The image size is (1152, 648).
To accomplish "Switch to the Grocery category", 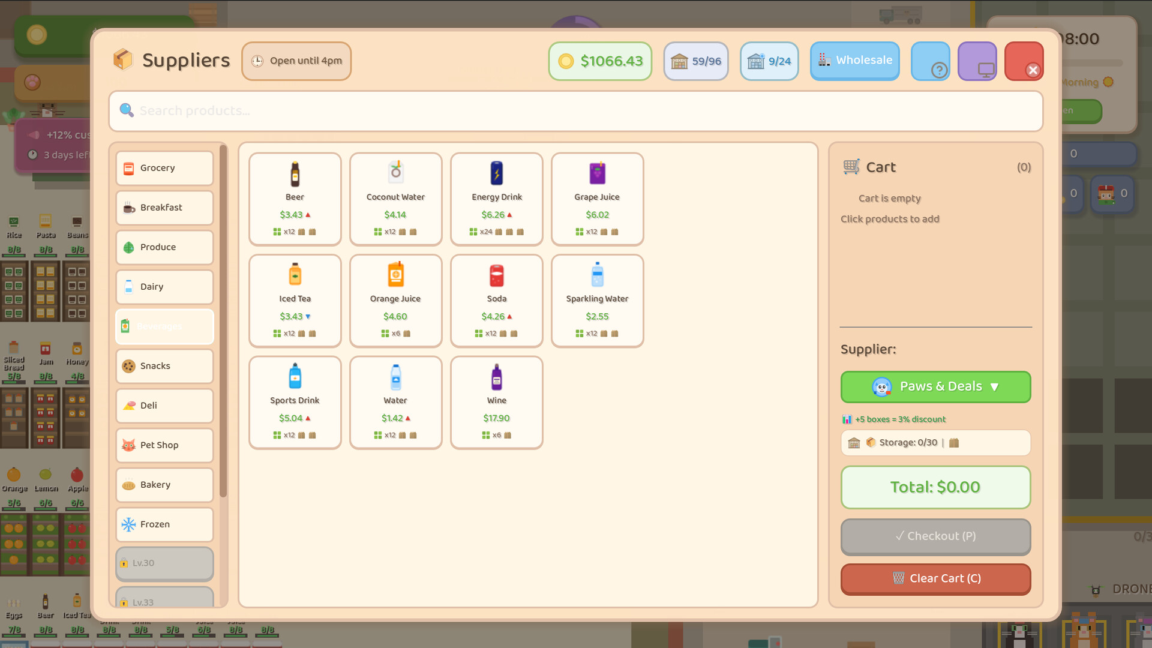I will pos(164,168).
